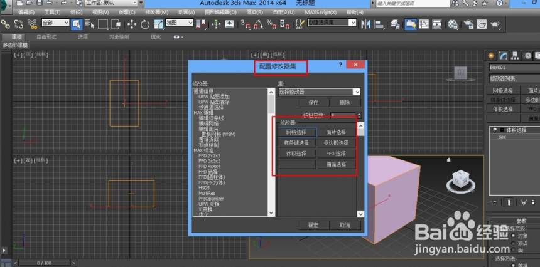
Task: Click the 确定 button
Action: [314, 226]
